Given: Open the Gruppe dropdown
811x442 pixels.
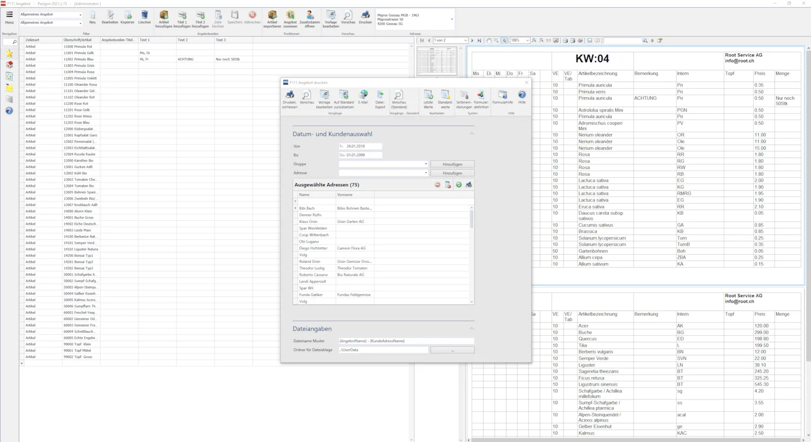Looking at the screenshot, I should pyautogui.click(x=426, y=164).
